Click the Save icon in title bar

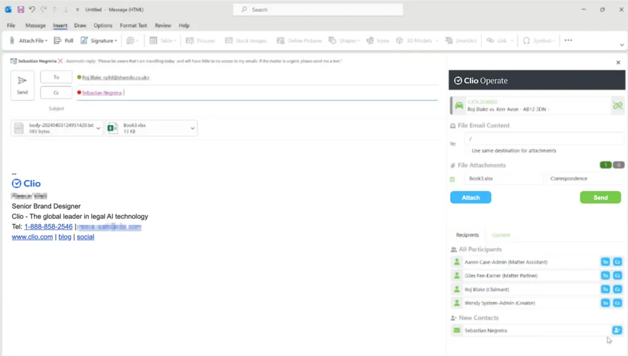[21, 10]
